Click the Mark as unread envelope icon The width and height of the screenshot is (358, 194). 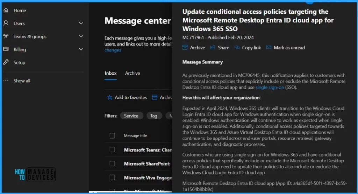point(269,47)
